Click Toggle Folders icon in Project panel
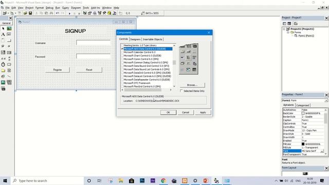 [x=296, y=24]
